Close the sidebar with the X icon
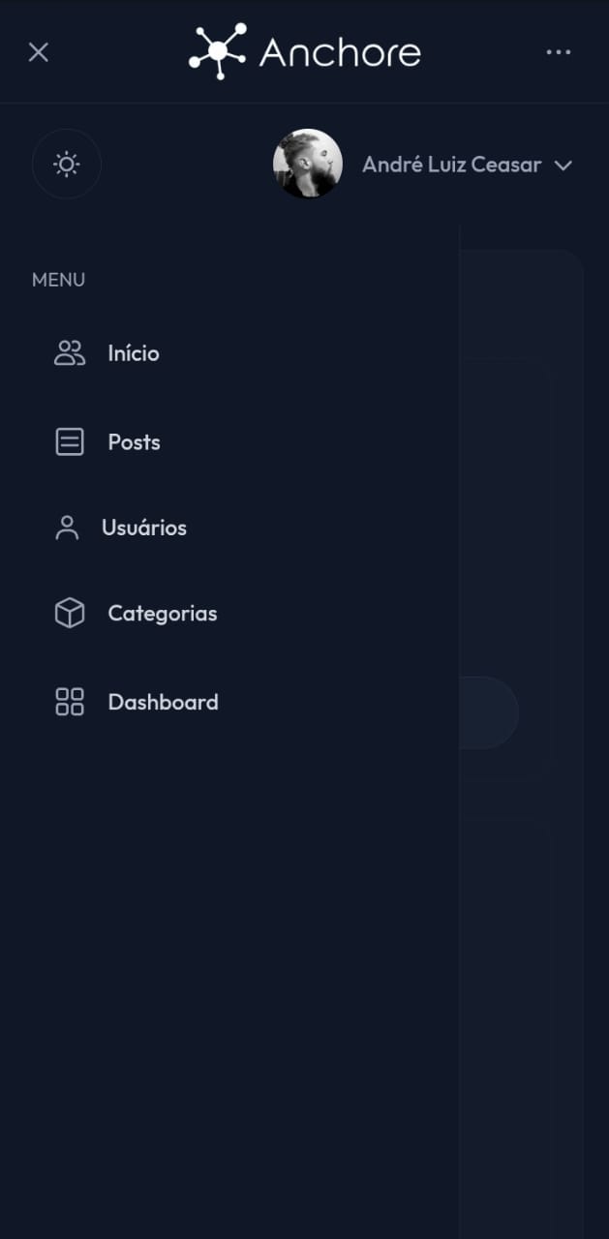Screen dimensions: 609x1239 point(39,52)
